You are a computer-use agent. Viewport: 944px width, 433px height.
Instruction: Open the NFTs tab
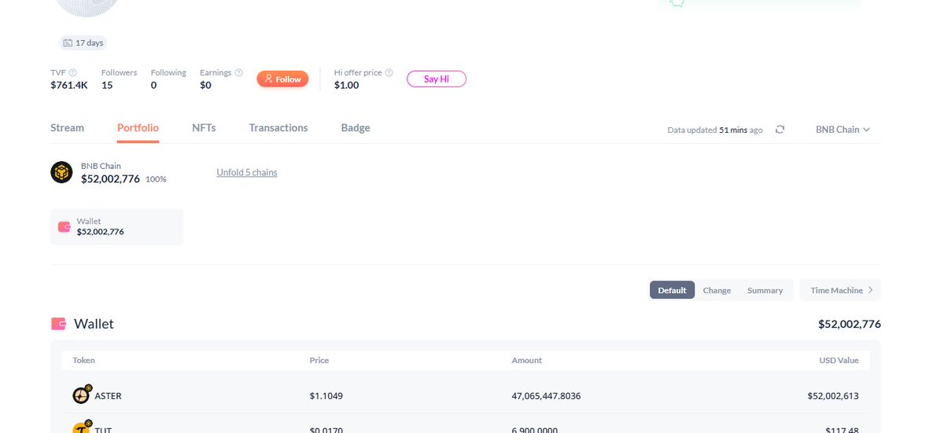(204, 127)
